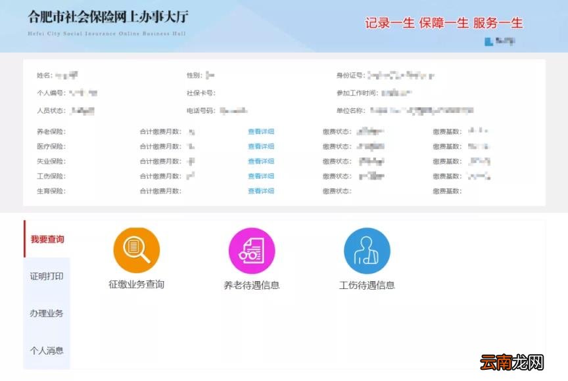Switch to the 证明打印 sidebar tab
The image size is (568, 381).
tap(47, 277)
